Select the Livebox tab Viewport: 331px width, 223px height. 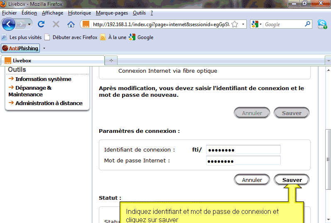pos(53,61)
